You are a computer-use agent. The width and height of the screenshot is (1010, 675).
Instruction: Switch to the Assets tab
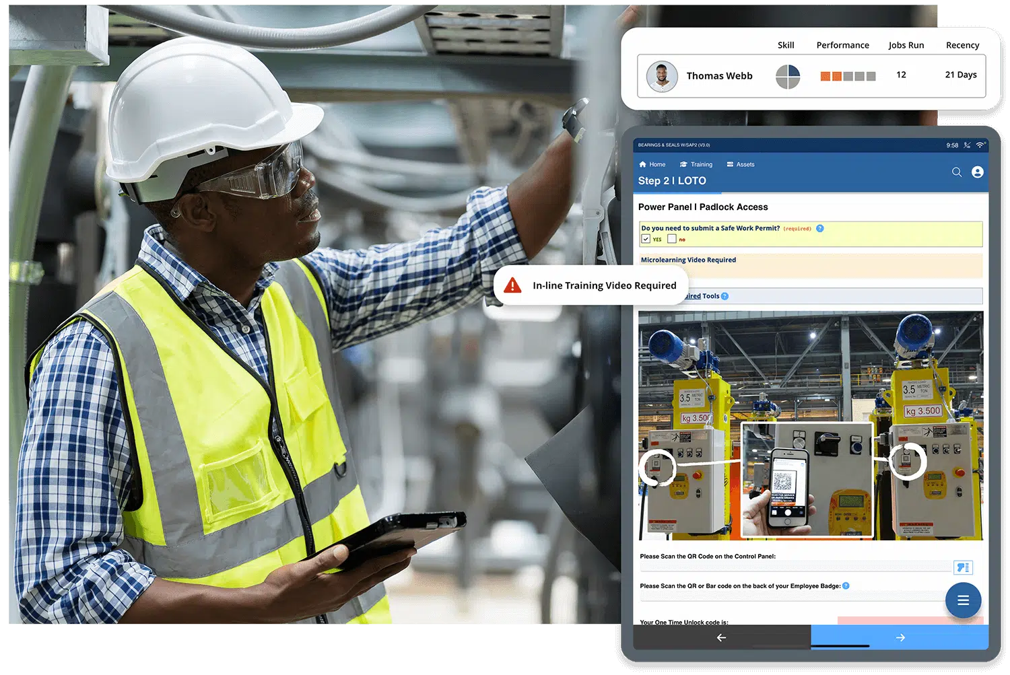click(741, 164)
